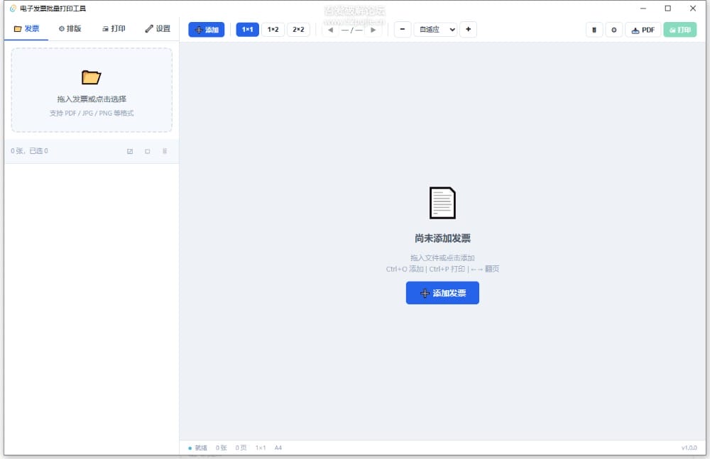Select the 1×1 layout option
This screenshot has width=710, height=459.
pos(247,29)
